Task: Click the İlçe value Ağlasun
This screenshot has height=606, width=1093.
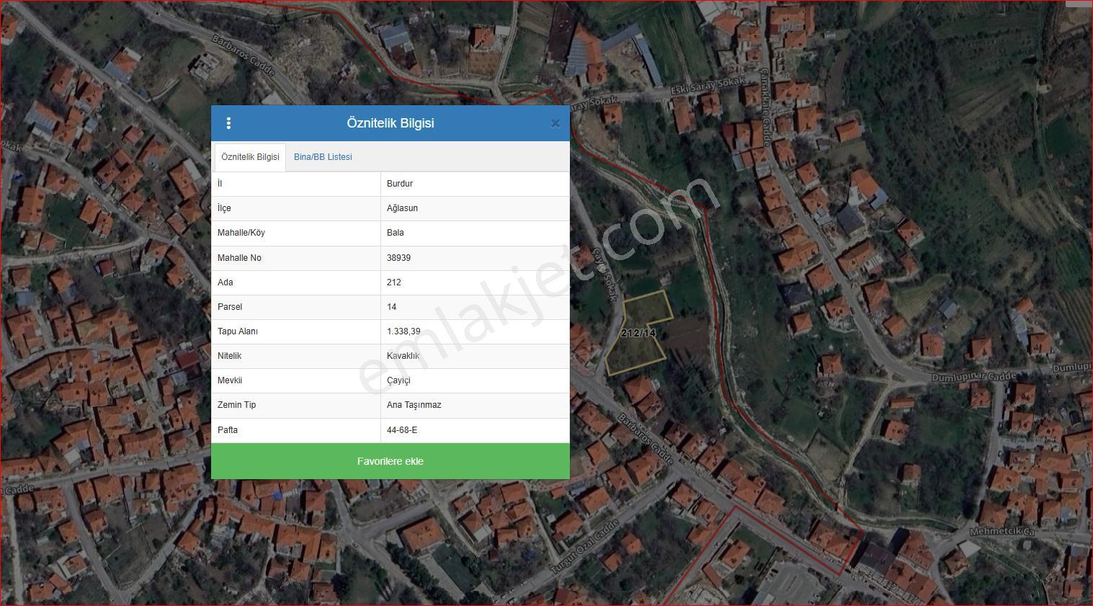Action: pos(402,208)
